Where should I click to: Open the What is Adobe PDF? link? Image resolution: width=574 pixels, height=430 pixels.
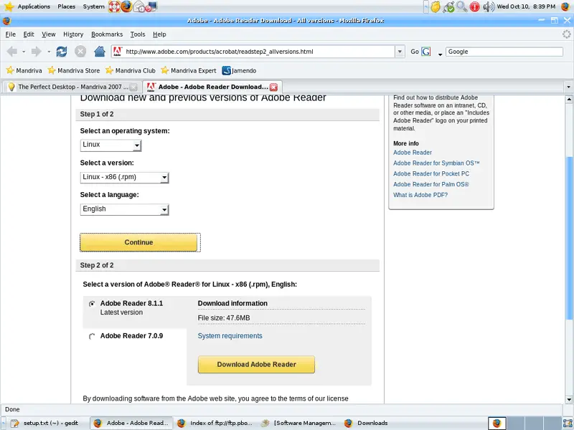coord(420,195)
